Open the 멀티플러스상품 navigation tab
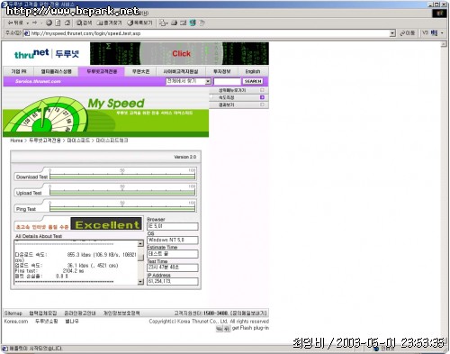The width and height of the screenshot is (450, 354). (57, 71)
